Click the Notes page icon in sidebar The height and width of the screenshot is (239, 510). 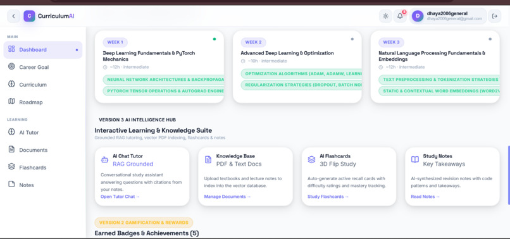point(11,185)
